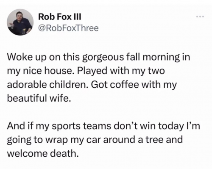Click the line starting "And if my sports teams"
Screen dimensions: 212x169
click(x=103, y=126)
